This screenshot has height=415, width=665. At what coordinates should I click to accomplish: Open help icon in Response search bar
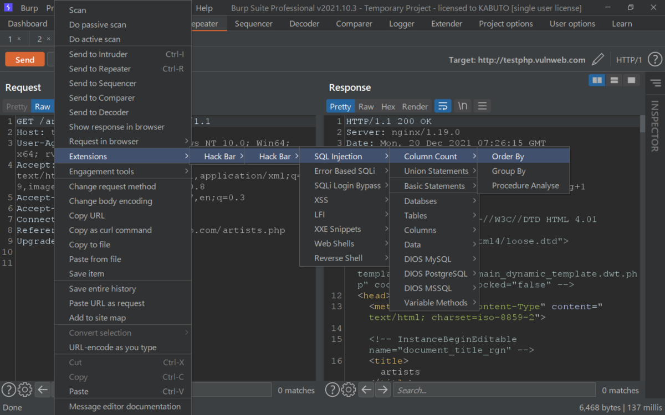pyautogui.click(x=332, y=390)
